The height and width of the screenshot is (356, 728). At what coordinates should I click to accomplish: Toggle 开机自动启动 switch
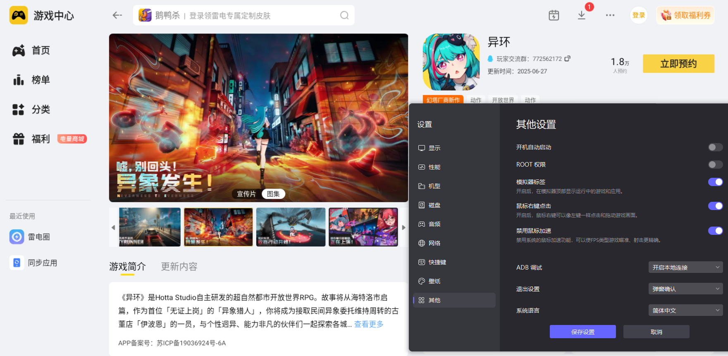(715, 147)
